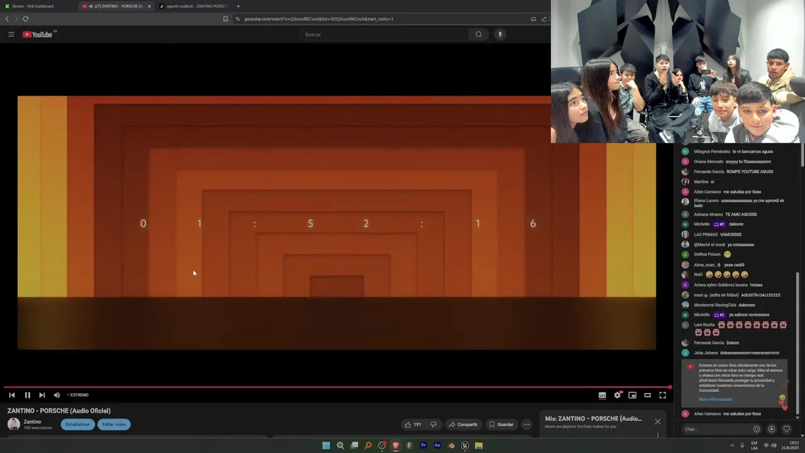This screenshot has height=453, width=805.
Task: Save the video with Guardar
Action: 501,425
